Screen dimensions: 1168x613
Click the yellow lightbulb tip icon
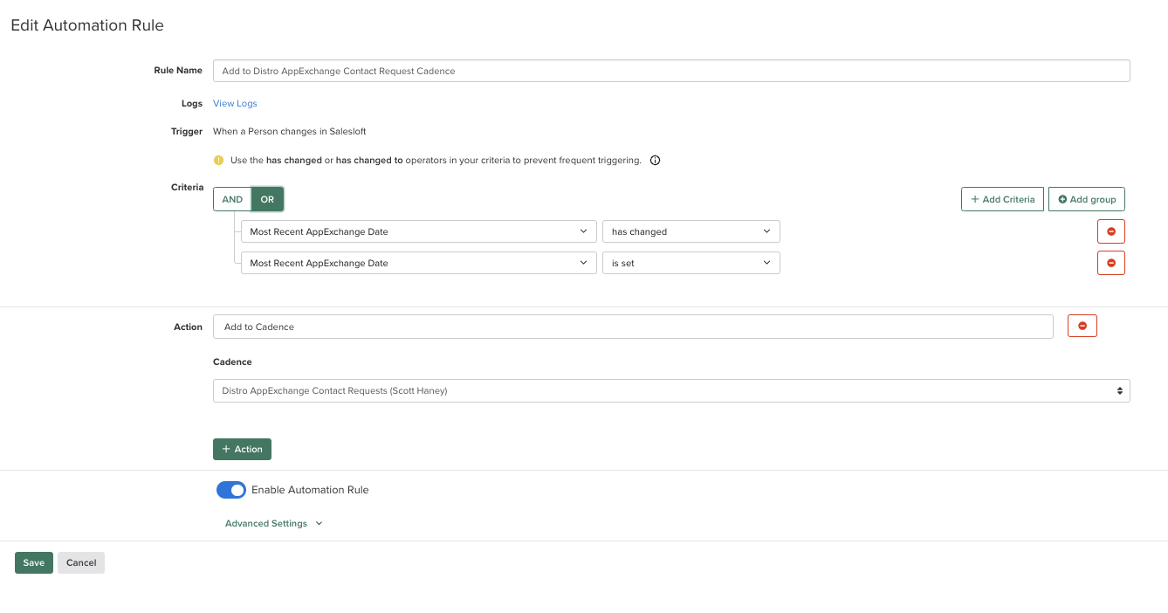[x=219, y=161]
